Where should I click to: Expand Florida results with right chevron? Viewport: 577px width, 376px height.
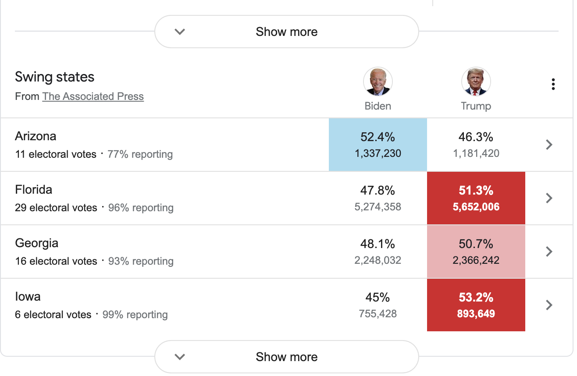click(x=549, y=198)
